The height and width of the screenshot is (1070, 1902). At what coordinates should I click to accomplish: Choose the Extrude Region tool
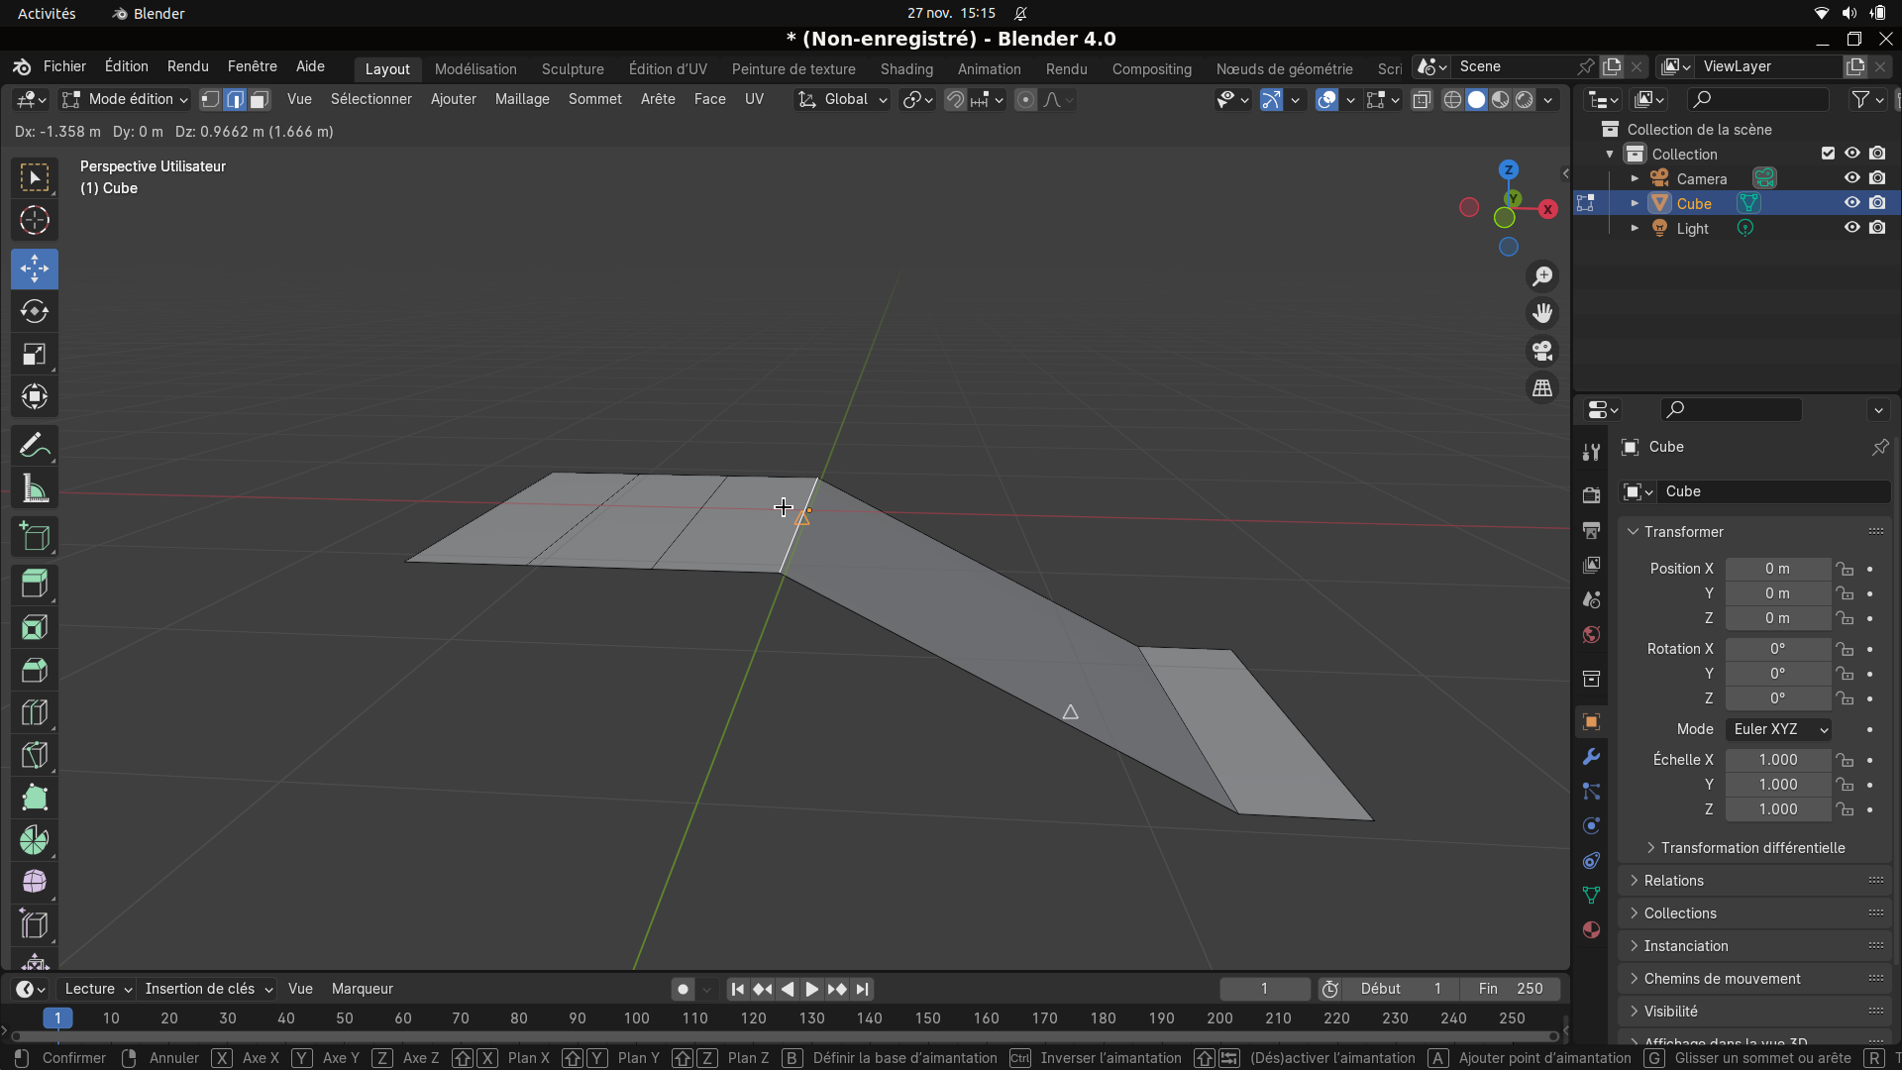point(35,584)
